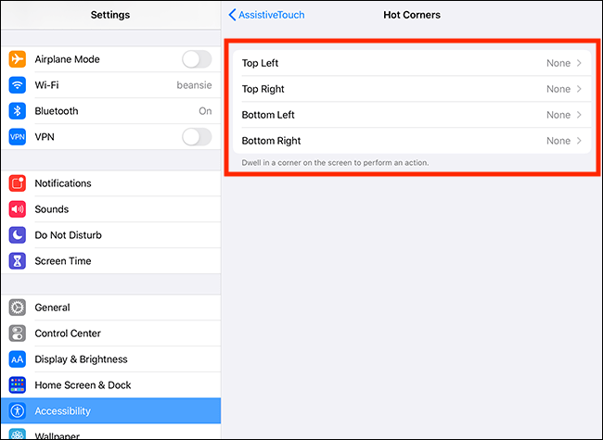Open the red Notifications icon
Viewport: 603px width, 440px height.
point(18,183)
